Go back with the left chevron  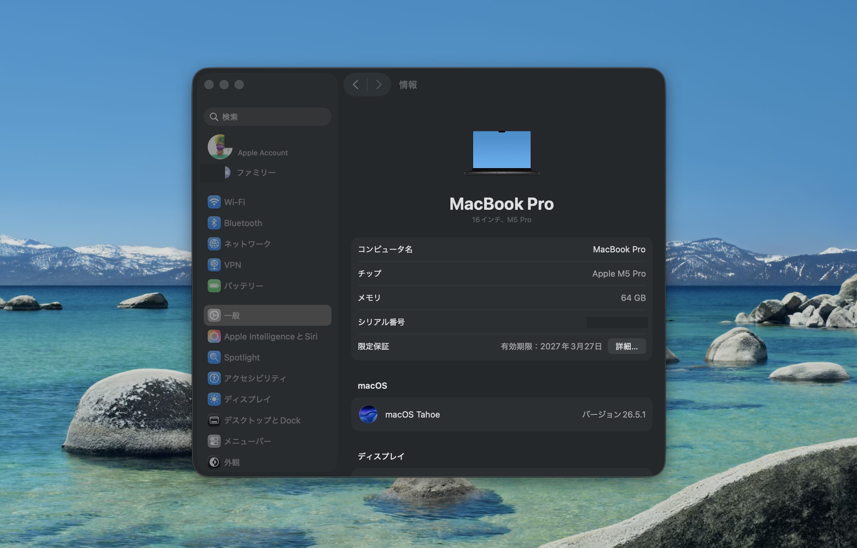[x=355, y=85]
